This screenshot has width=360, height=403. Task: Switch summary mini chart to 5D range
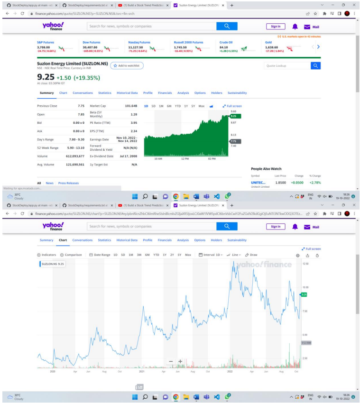pyautogui.click(x=154, y=106)
